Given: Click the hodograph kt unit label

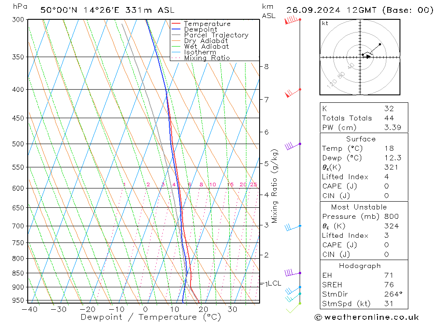Looking at the screenshot, I should point(325,23).
